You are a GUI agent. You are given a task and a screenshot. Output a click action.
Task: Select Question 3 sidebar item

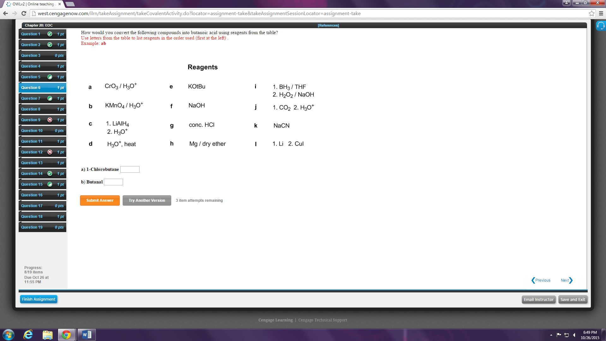coord(42,55)
